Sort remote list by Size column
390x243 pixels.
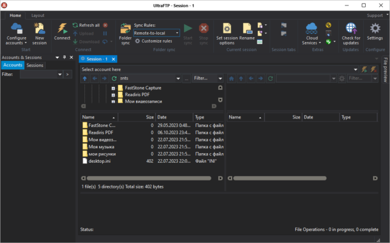pyautogui.click(x=283, y=117)
